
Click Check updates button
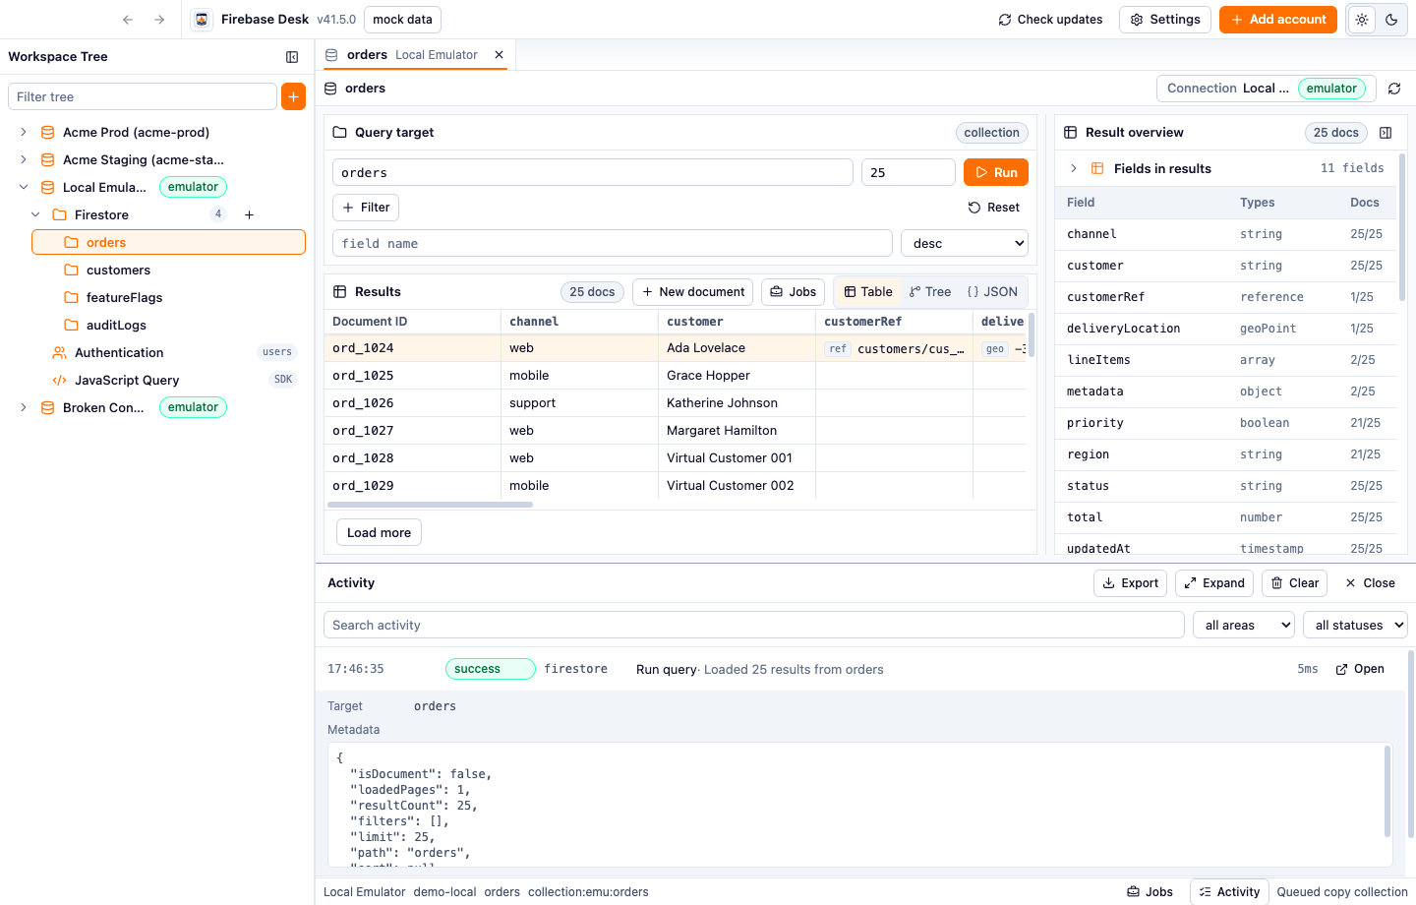pyautogui.click(x=1050, y=20)
